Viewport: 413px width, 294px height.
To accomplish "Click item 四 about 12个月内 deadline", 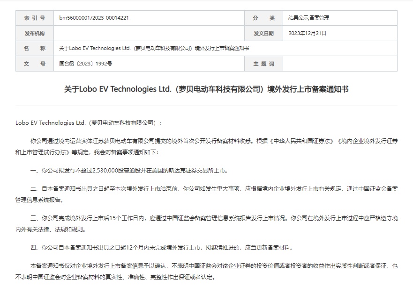I will pos(162,248).
